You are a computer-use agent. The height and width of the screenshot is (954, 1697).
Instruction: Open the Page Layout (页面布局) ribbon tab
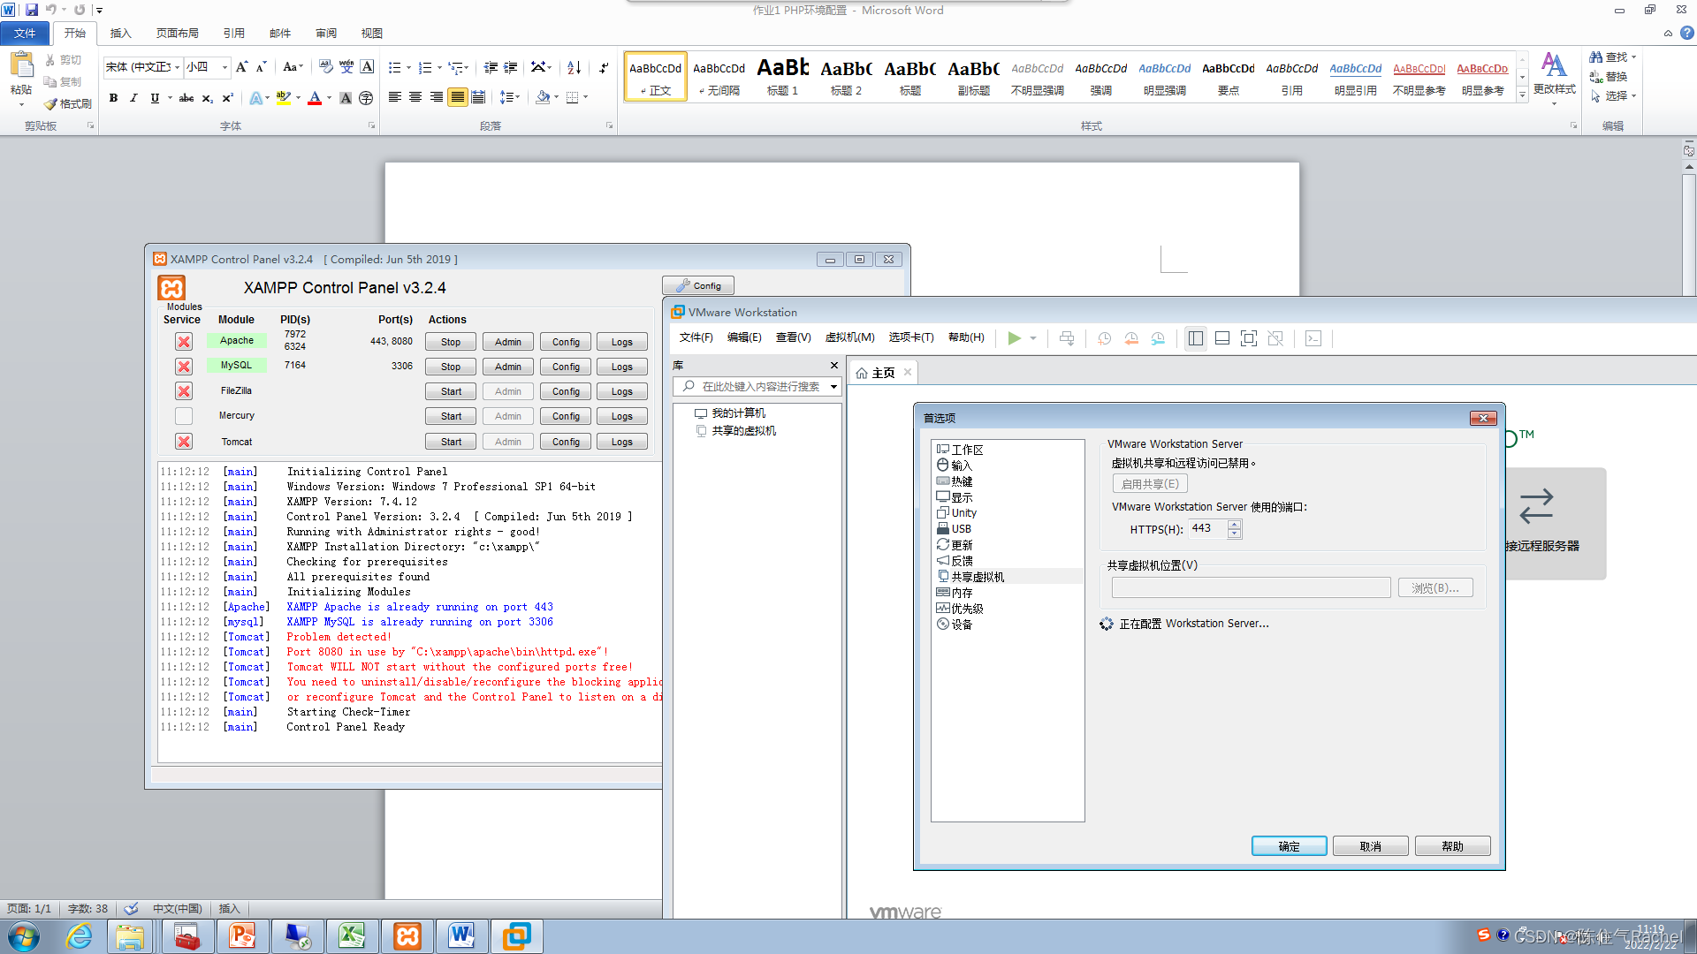pyautogui.click(x=178, y=34)
